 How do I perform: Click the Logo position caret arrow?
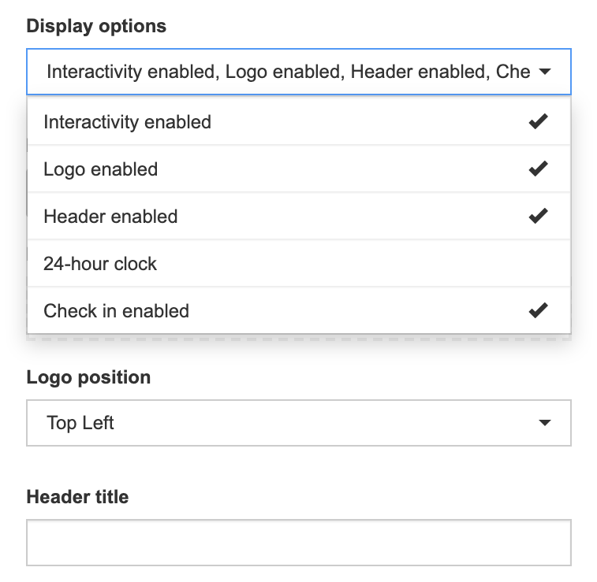(545, 423)
